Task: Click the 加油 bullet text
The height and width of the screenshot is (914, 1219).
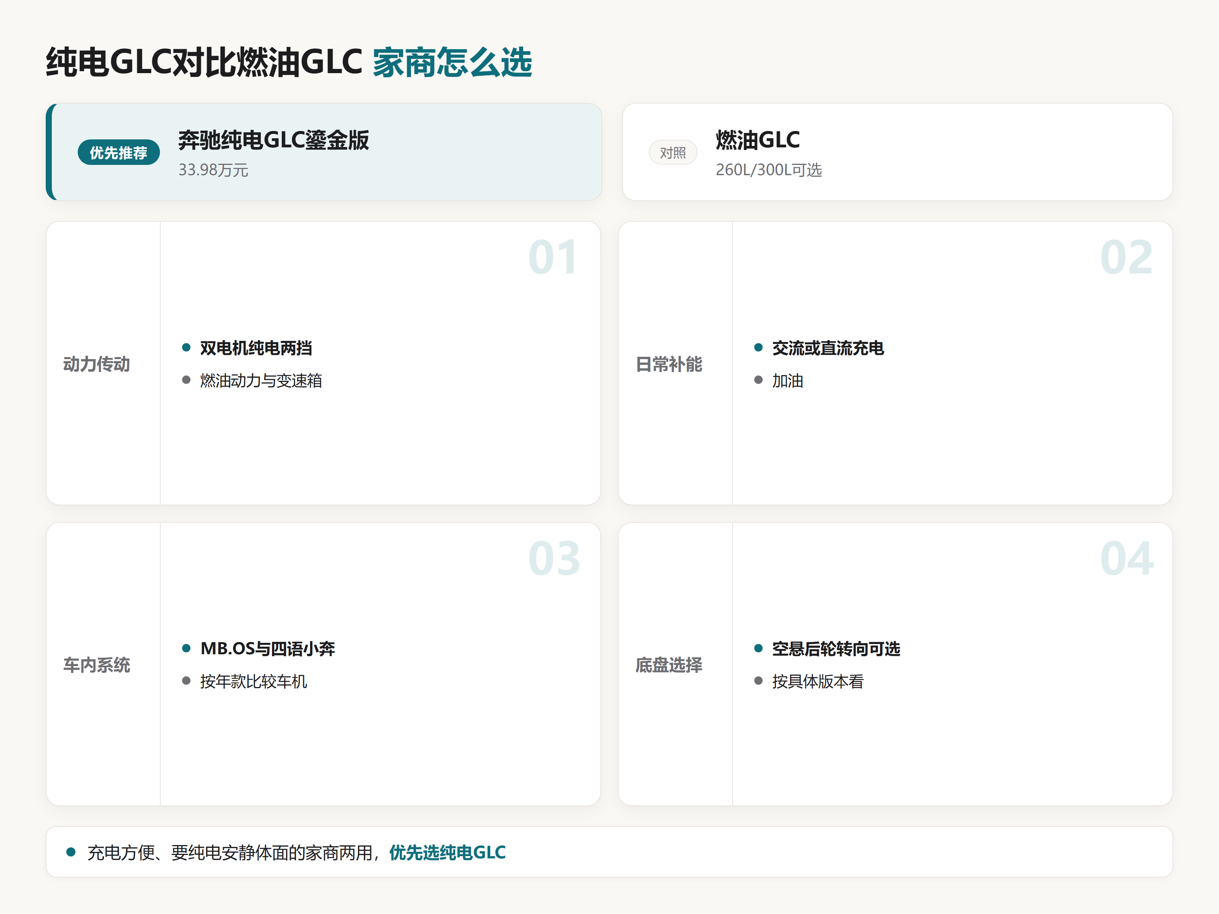Action: coord(787,380)
